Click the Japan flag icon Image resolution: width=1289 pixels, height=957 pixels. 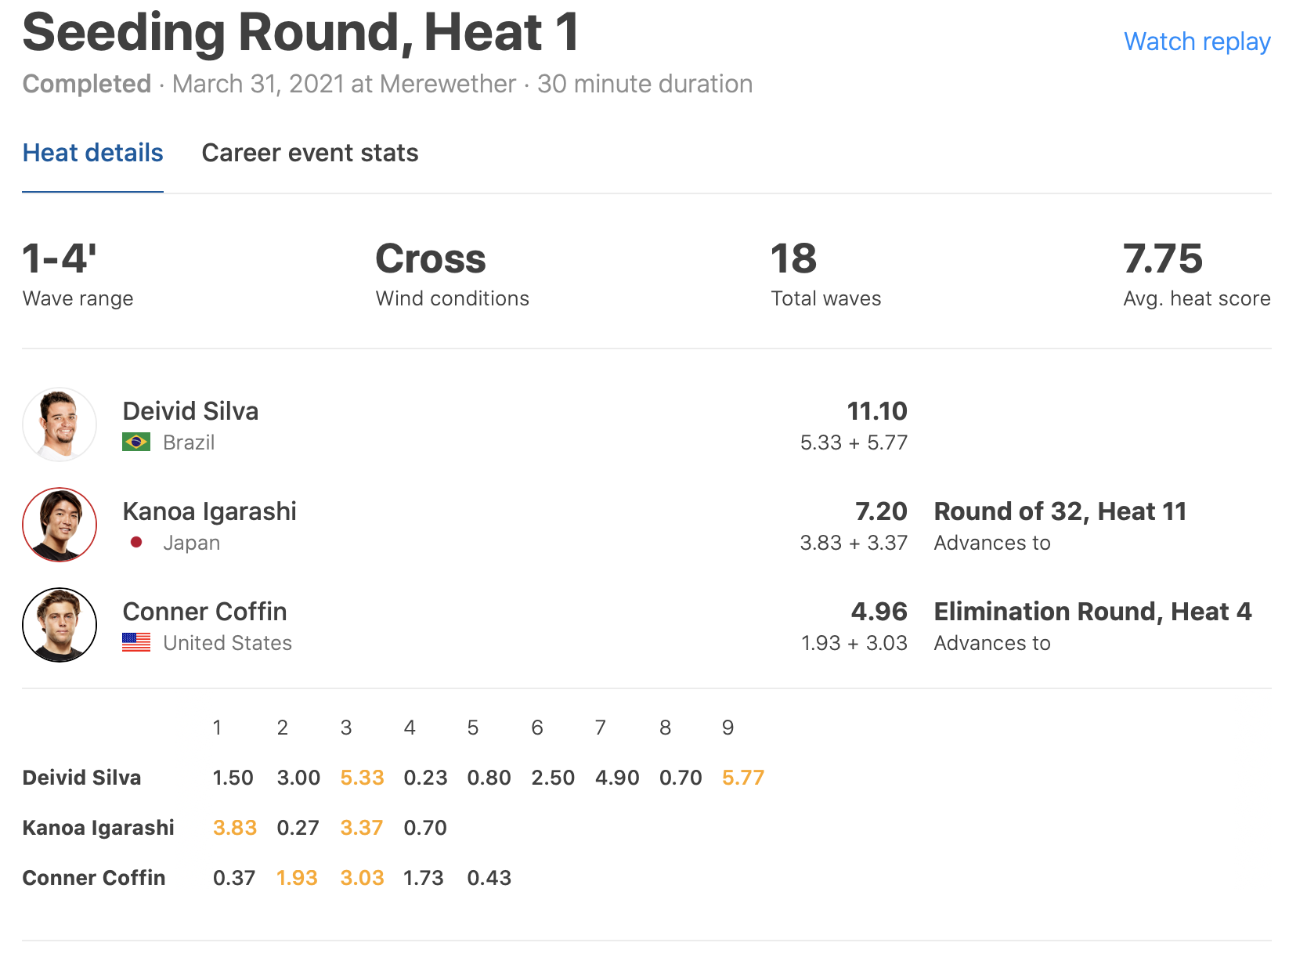pyautogui.click(x=136, y=542)
